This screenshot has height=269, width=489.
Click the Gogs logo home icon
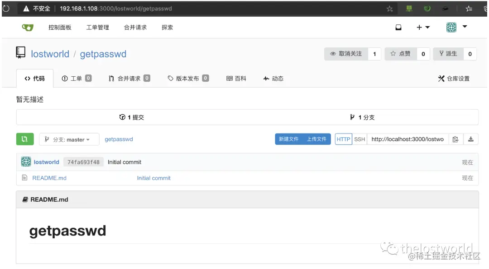tap(28, 28)
